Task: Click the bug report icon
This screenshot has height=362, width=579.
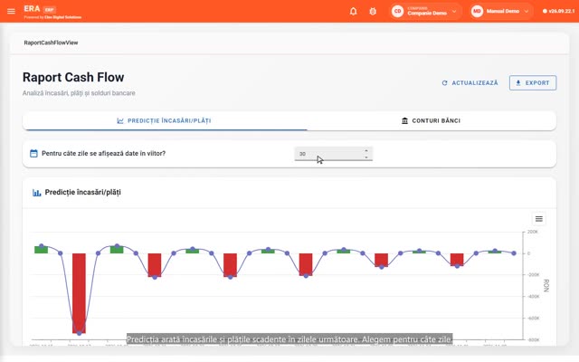Action: [373, 11]
